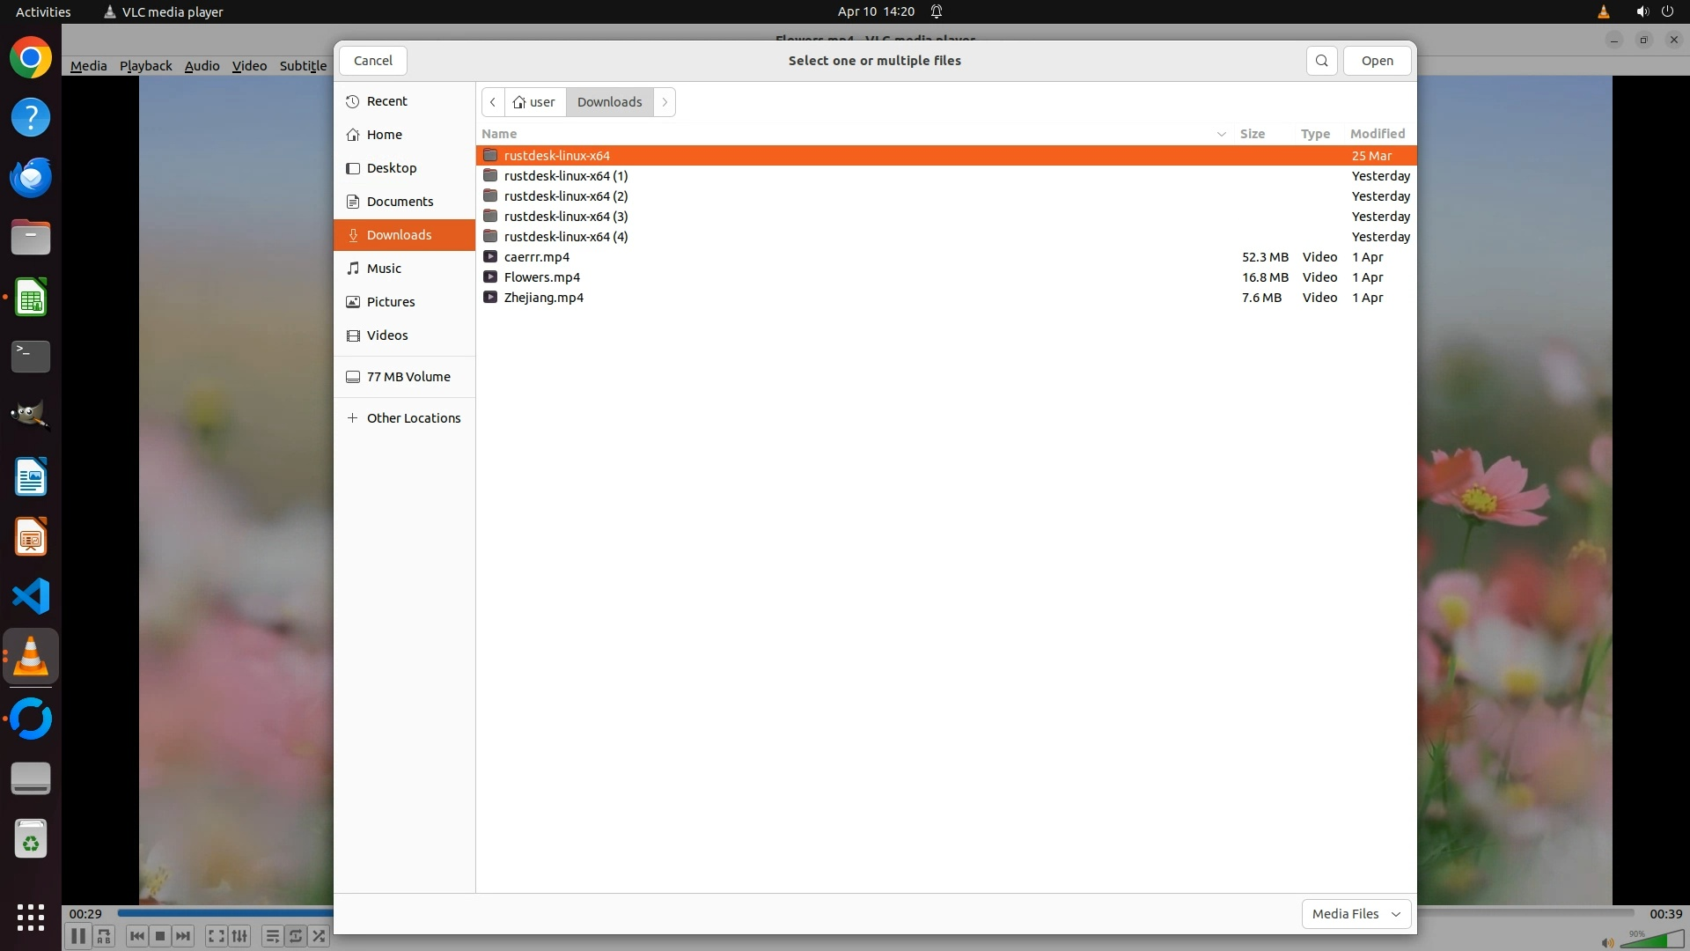Click the search icon in the file dialog
This screenshot has width=1690, height=951.
click(x=1321, y=61)
